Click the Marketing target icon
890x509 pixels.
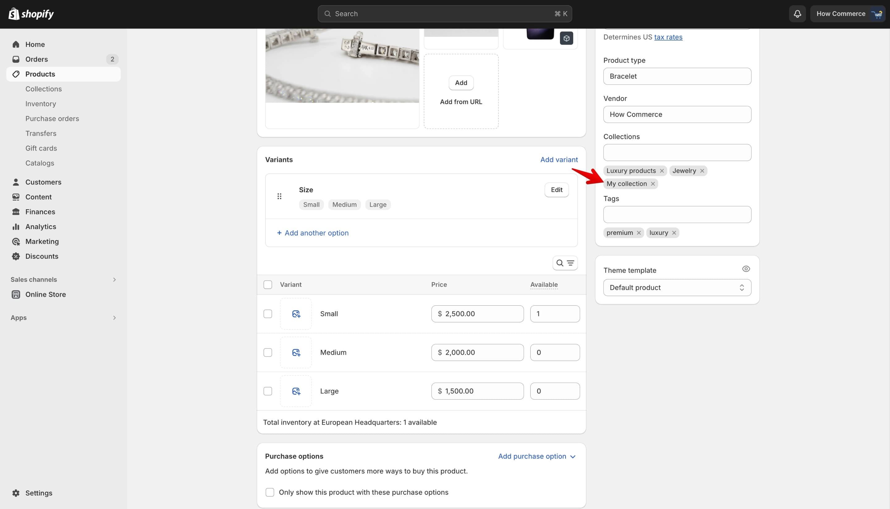point(16,242)
